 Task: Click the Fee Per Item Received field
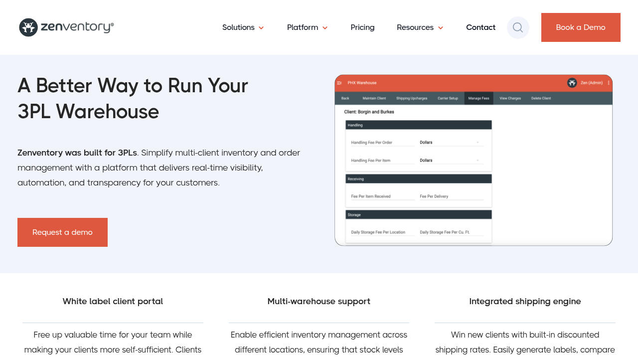click(382, 196)
